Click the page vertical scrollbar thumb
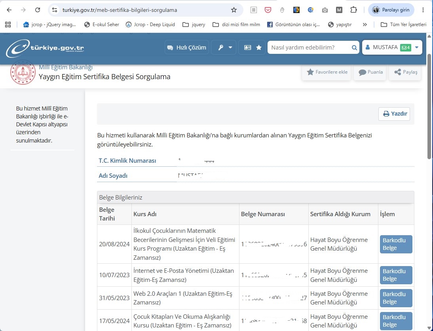This screenshot has height=331, width=433. (x=429, y=107)
